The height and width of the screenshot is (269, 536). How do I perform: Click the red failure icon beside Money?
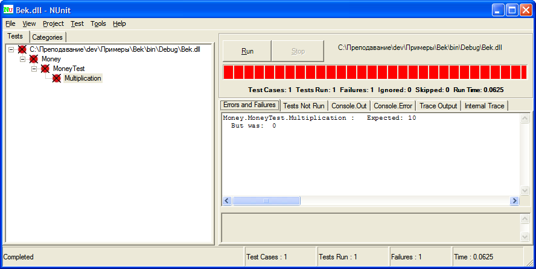tap(34, 60)
